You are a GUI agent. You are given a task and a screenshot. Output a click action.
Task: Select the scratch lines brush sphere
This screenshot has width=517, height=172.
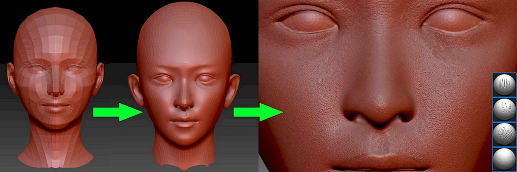coord(504,85)
